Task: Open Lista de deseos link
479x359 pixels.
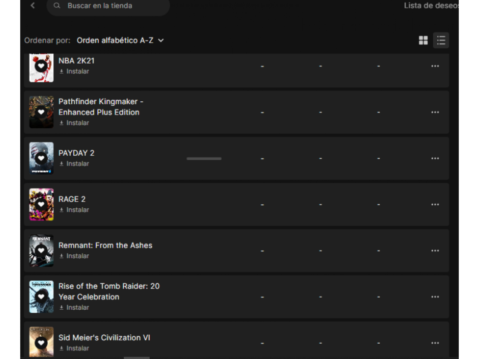Action: point(431,6)
